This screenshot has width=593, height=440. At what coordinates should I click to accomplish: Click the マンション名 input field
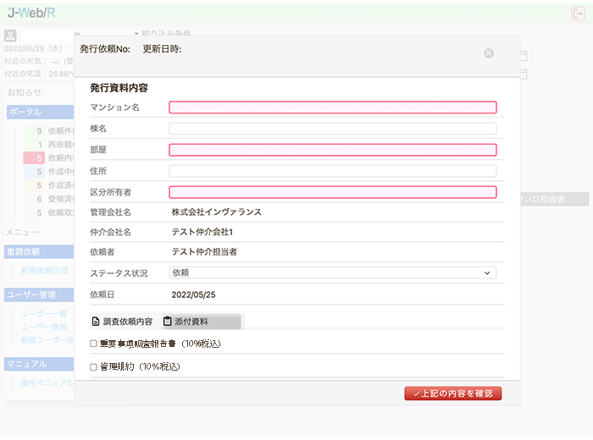click(332, 107)
